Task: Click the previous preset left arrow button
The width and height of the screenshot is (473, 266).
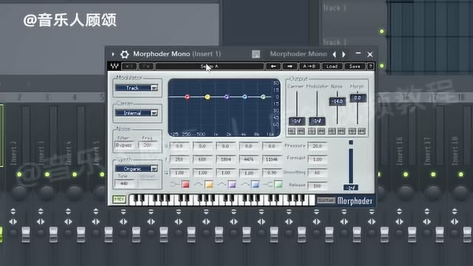Action: (x=273, y=66)
